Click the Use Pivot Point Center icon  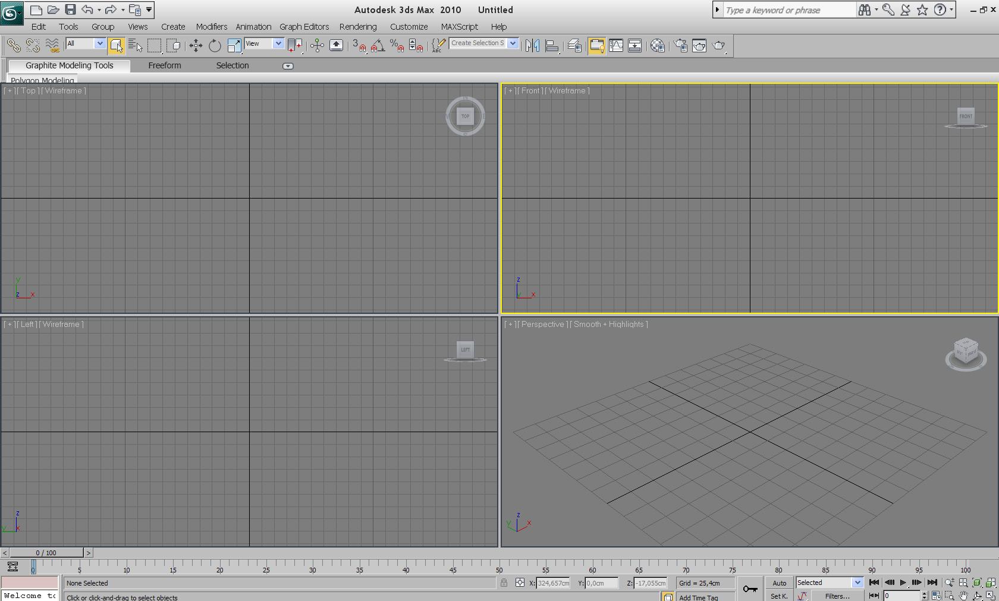point(294,45)
